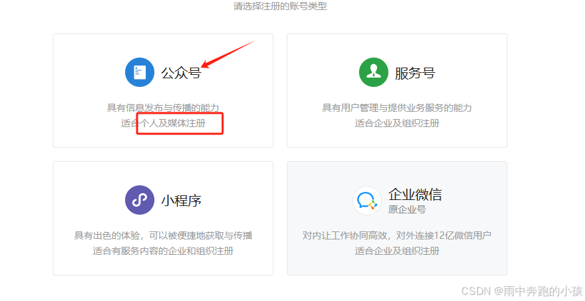
Task: Click the 企业微信 chat bubble icon
Action: (367, 201)
